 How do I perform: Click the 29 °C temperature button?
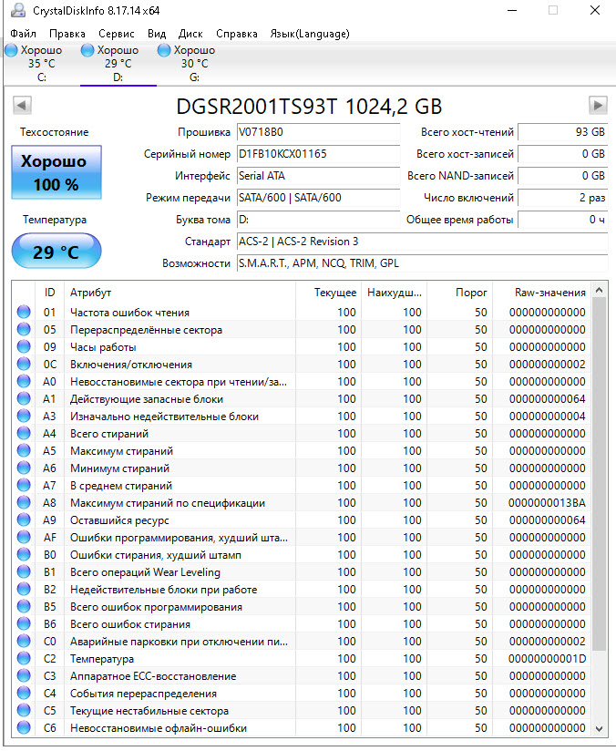[x=56, y=251]
